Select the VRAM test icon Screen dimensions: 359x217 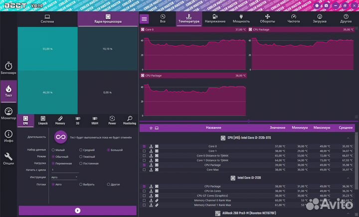pyautogui.click(x=95, y=120)
